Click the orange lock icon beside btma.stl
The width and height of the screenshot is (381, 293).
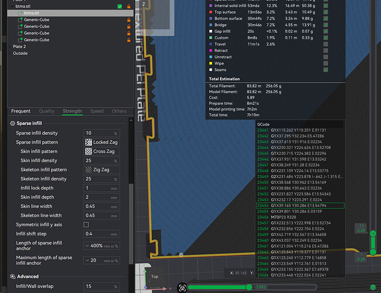click(129, 6)
